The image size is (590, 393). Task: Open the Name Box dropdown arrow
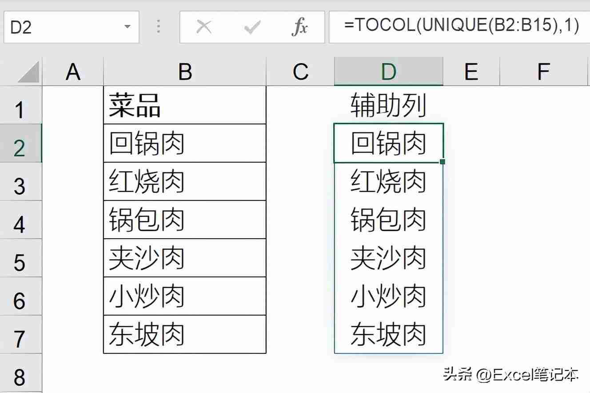pos(128,28)
